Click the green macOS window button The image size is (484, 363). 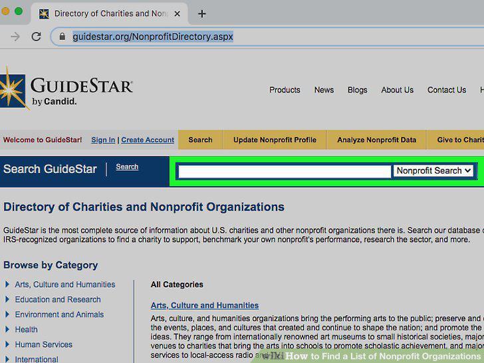[x=19, y=11]
